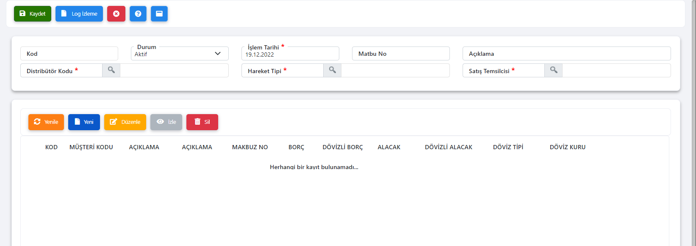Delete record with the red Sil button

[202, 122]
